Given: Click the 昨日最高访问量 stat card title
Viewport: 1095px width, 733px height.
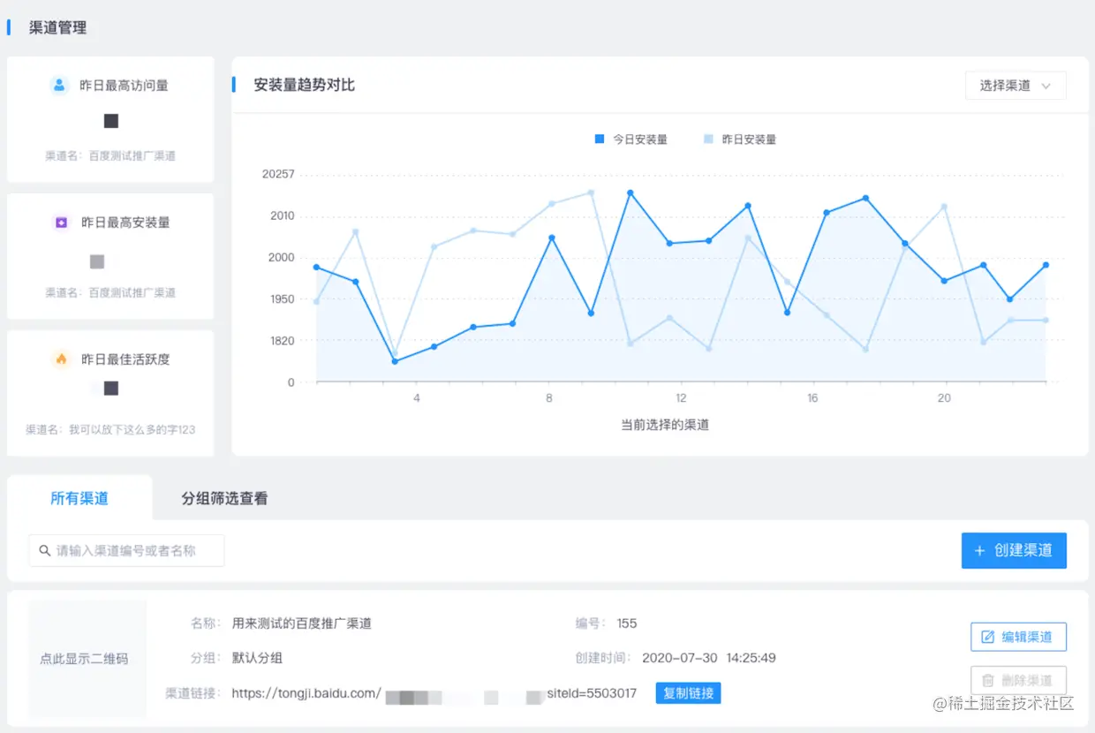Looking at the screenshot, I should (124, 86).
